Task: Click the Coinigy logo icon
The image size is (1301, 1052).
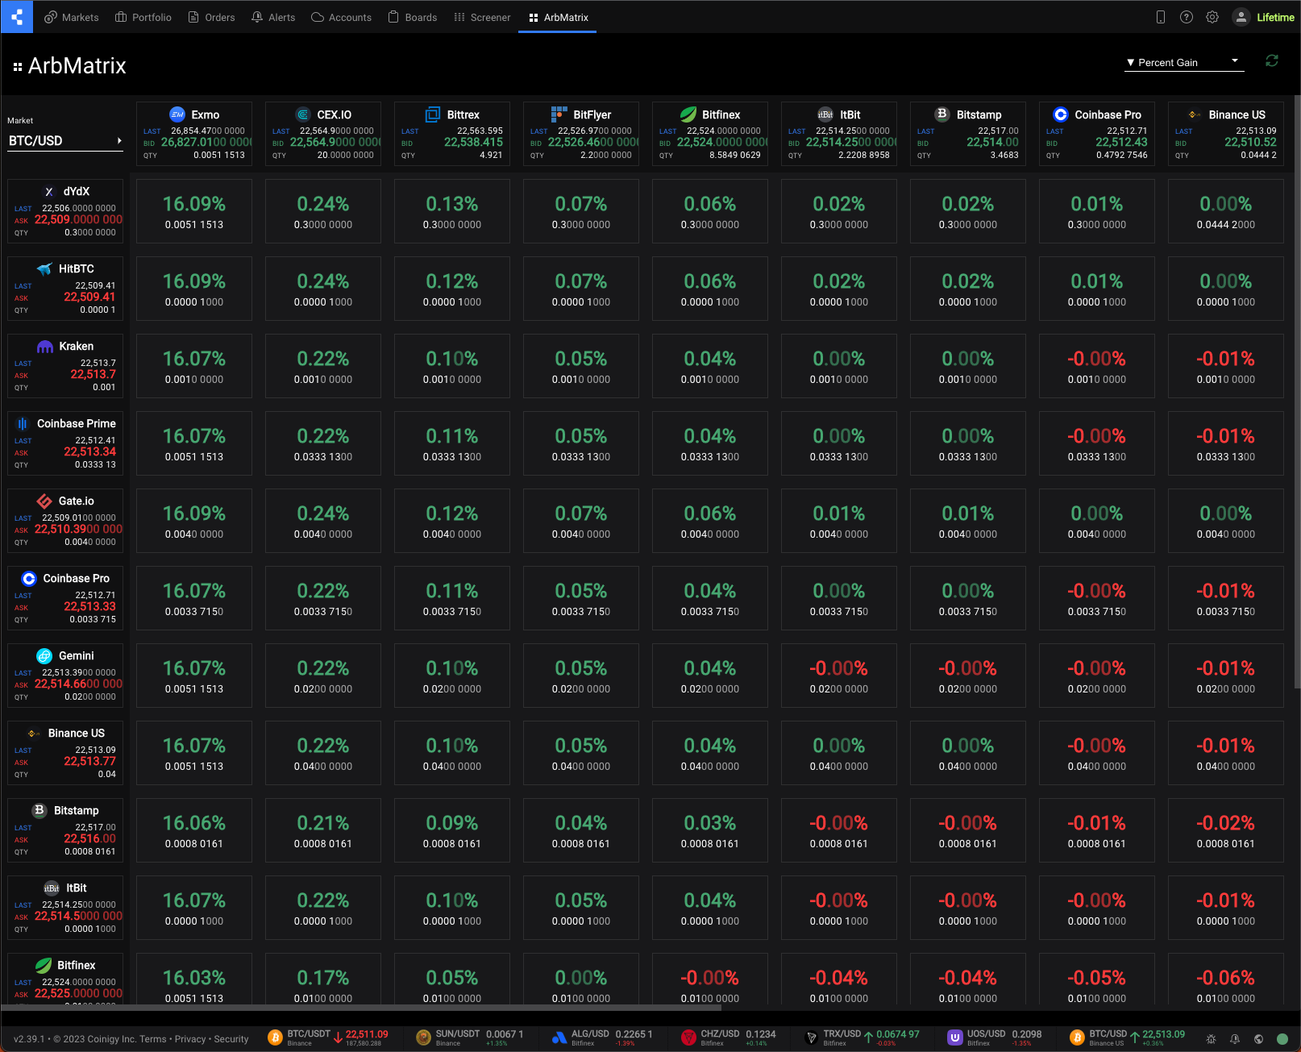Action: [x=16, y=16]
